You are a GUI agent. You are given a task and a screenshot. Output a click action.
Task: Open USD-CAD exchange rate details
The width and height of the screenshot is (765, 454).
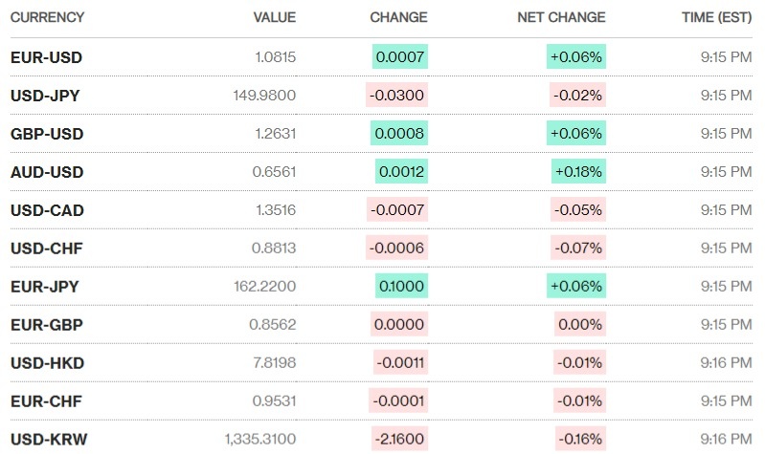[47, 210]
